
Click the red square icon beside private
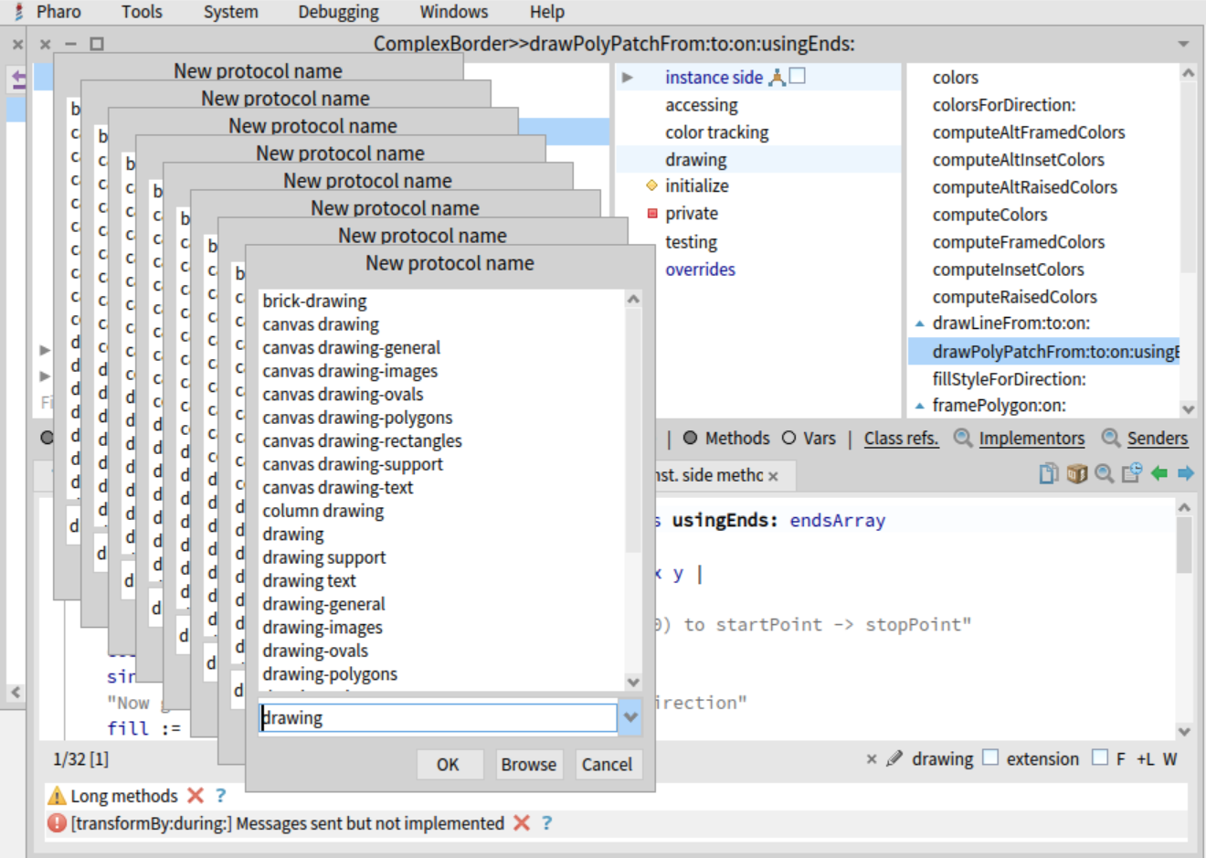(x=652, y=213)
